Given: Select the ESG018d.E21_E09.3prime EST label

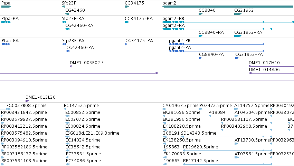Looking at the screenshot, I should tap(92, 133).
